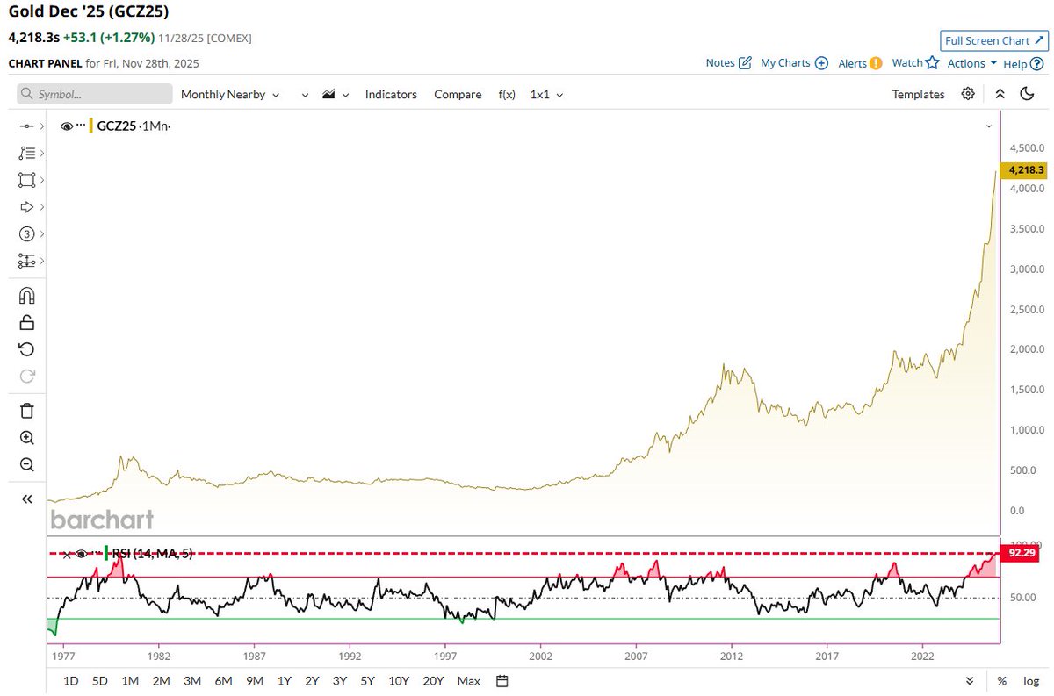The width and height of the screenshot is (1054, 696).
Task: Click the 4,218.3 price label on axis
Action: pyautogui.click(x=1025, y=170)
